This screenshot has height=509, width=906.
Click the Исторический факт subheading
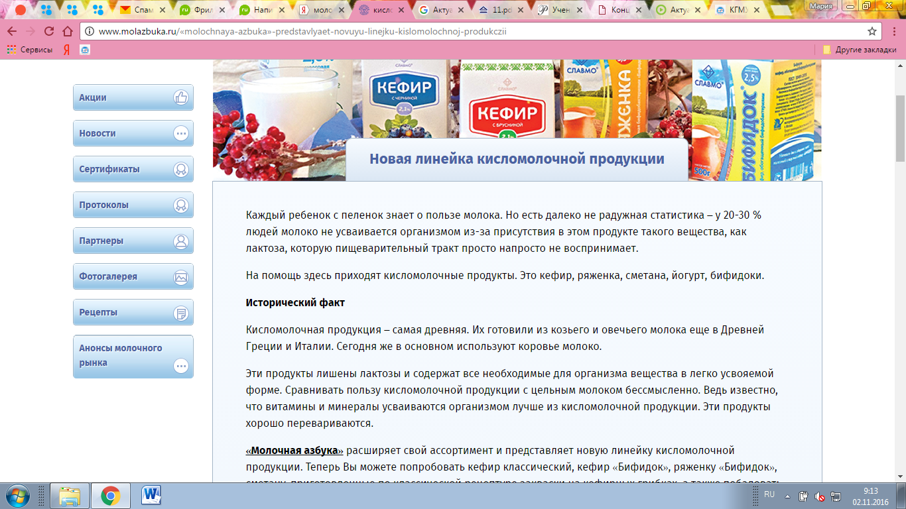(x=295, y=302)
